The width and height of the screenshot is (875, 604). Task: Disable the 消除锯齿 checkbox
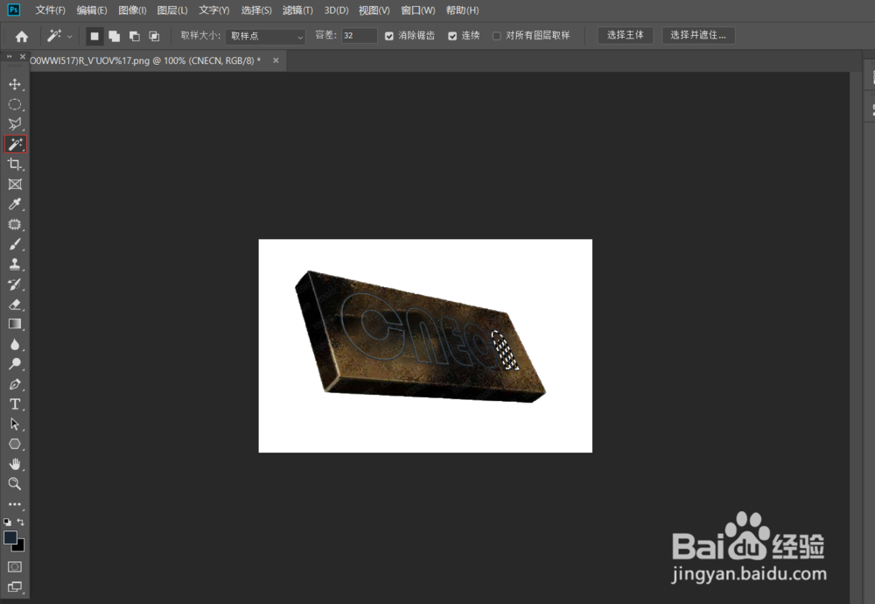388,35
